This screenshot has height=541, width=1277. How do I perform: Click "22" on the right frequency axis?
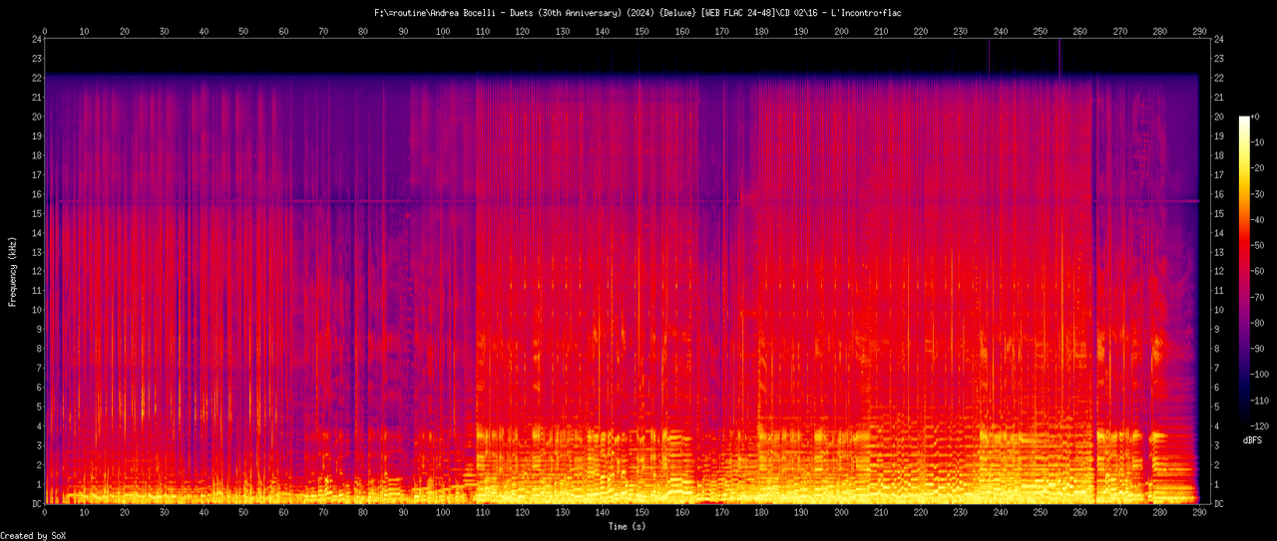[1219, 78]
